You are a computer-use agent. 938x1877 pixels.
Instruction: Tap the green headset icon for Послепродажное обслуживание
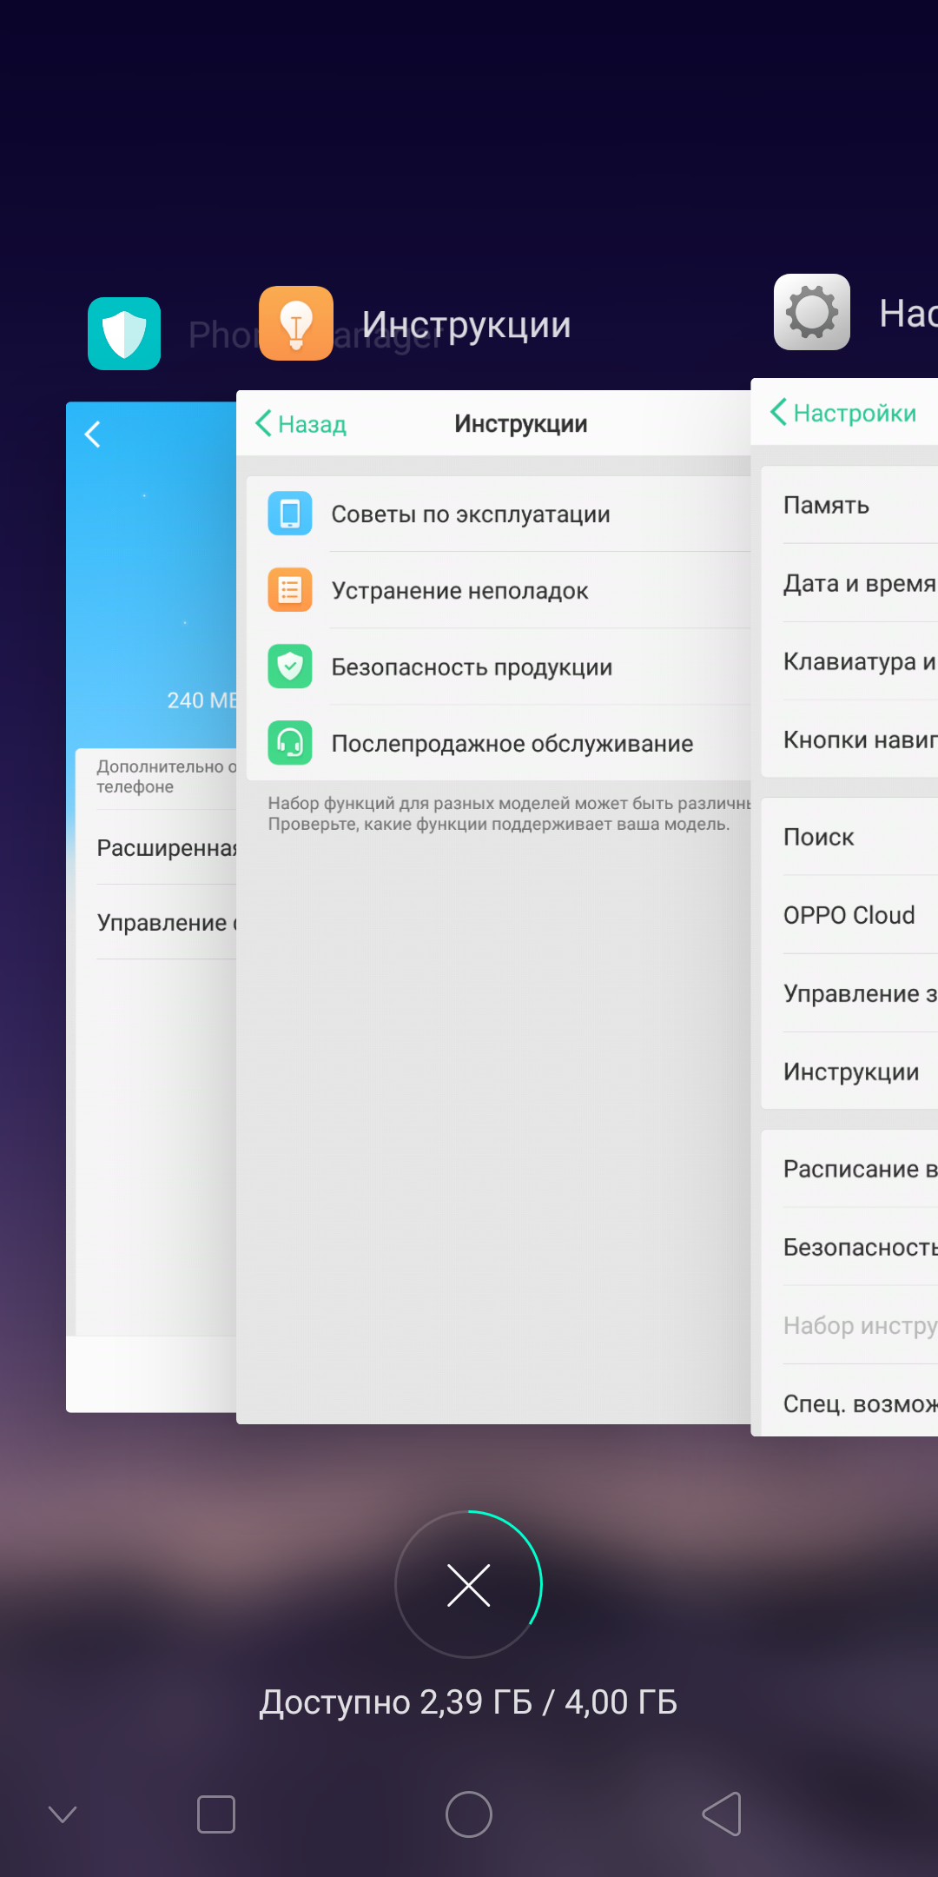290,743
